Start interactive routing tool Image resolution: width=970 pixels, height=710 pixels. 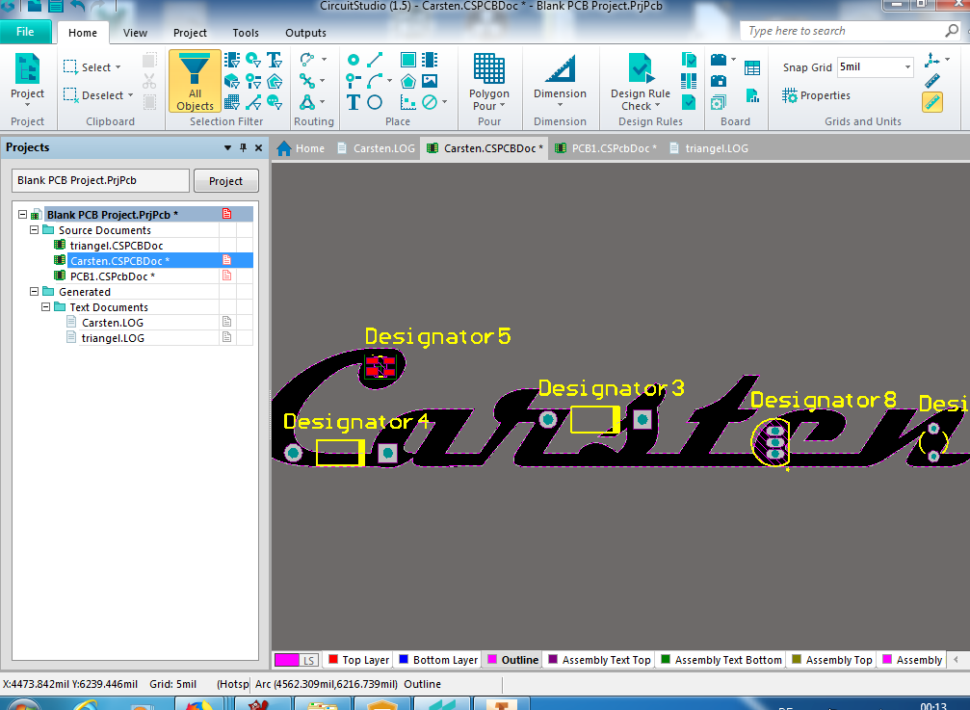point(307,60)
